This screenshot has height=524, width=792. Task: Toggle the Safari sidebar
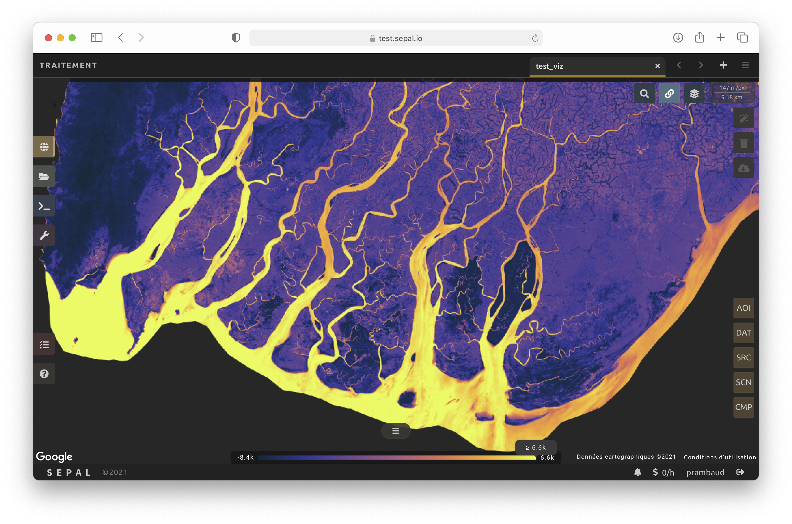pyautogui.click(x=97, y=38)
